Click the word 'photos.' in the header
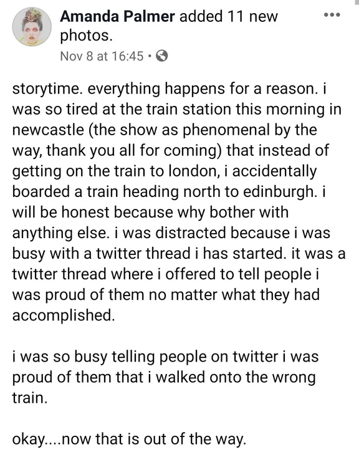Screen dimensions: 359x457 coord(86,36)
